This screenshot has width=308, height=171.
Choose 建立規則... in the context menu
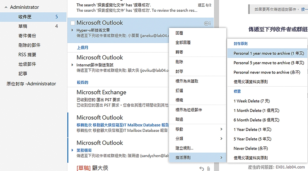(198, 148)
